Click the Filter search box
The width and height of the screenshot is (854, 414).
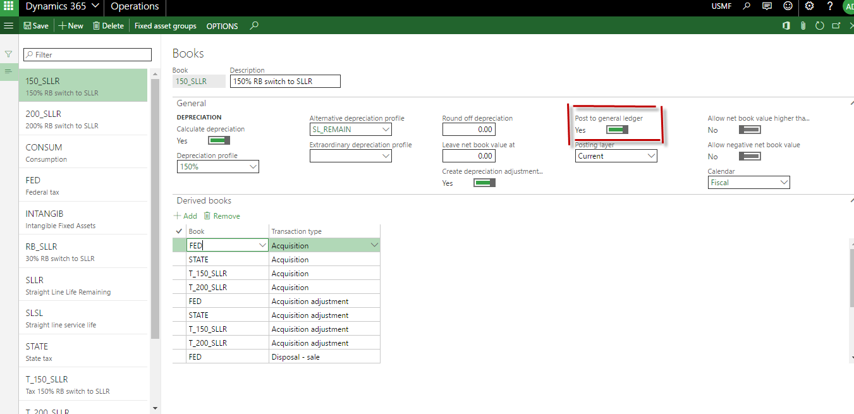(x=87, y=55)
